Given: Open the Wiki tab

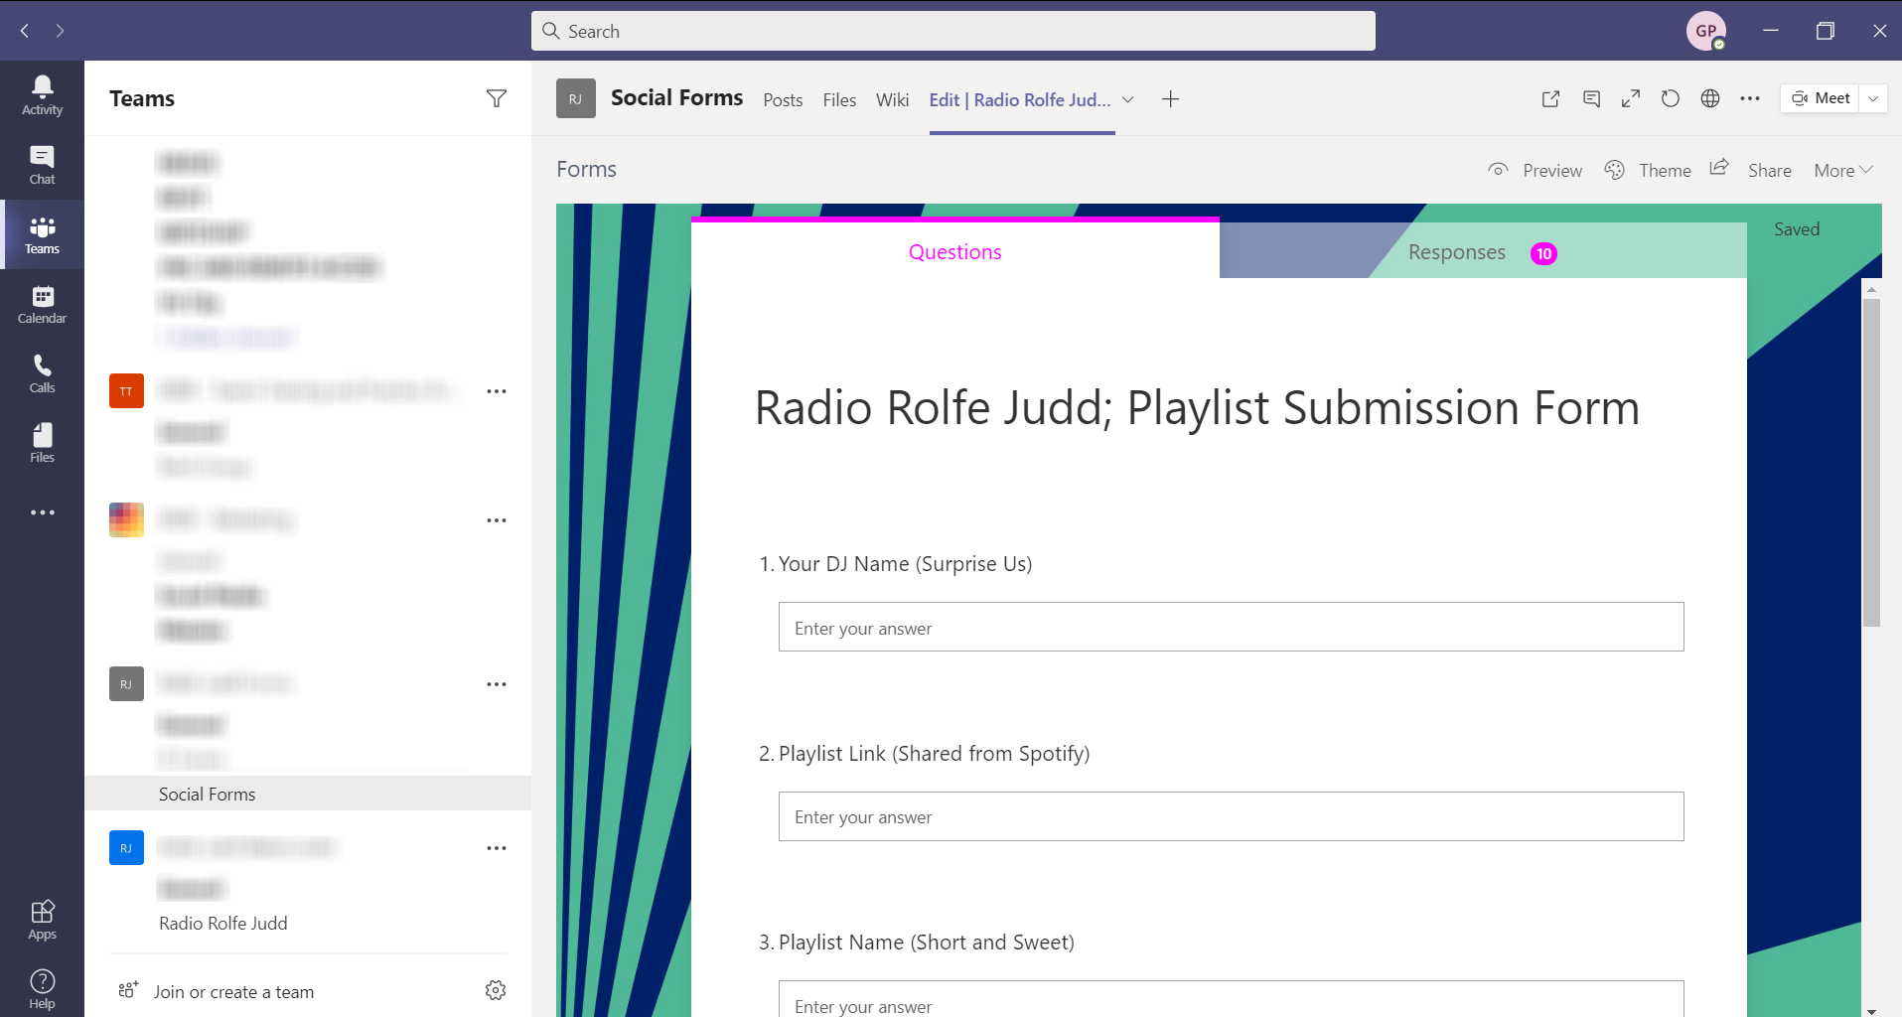Looking at the screenshot, I should tap(892, 99).
